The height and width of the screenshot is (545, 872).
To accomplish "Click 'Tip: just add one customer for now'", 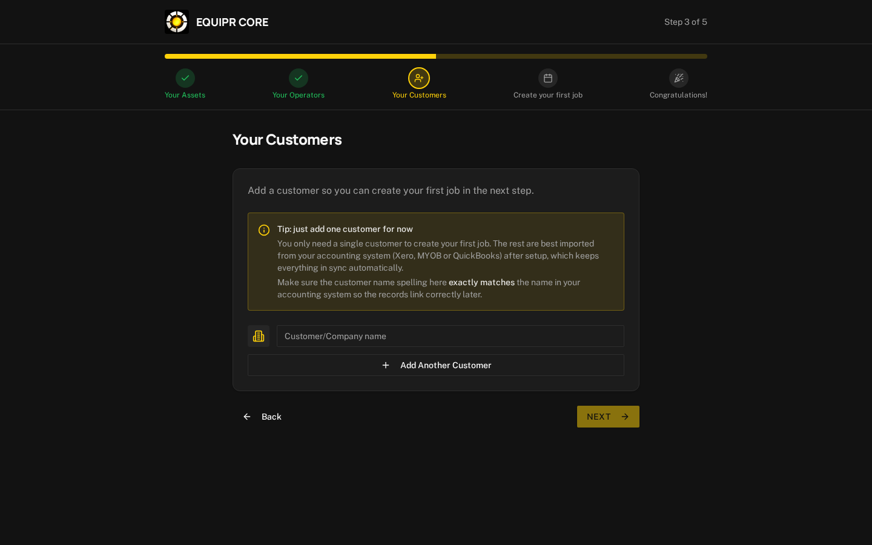I will coord(345,229).
